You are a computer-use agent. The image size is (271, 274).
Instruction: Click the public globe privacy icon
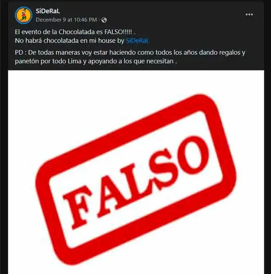[104, 20]
